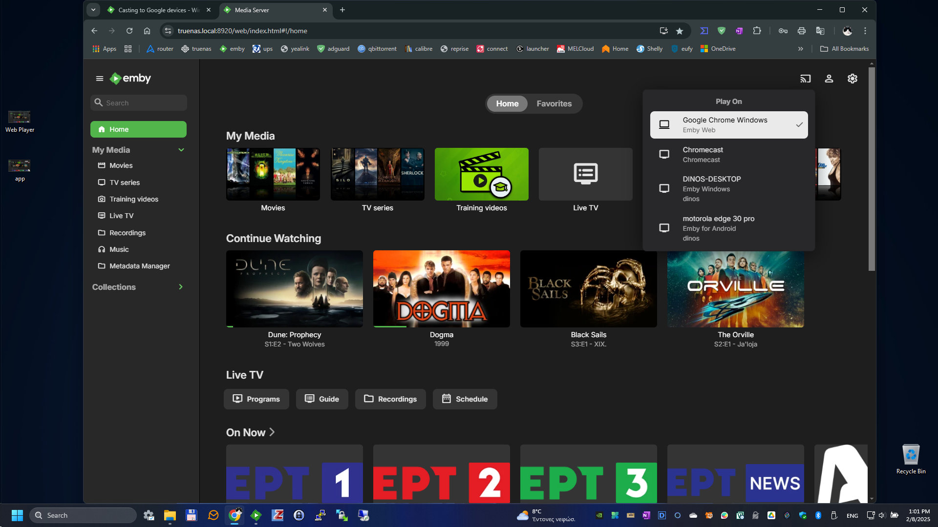Switch to Casting to Google devices tab

pyautogui.click(x=159, y=10)
